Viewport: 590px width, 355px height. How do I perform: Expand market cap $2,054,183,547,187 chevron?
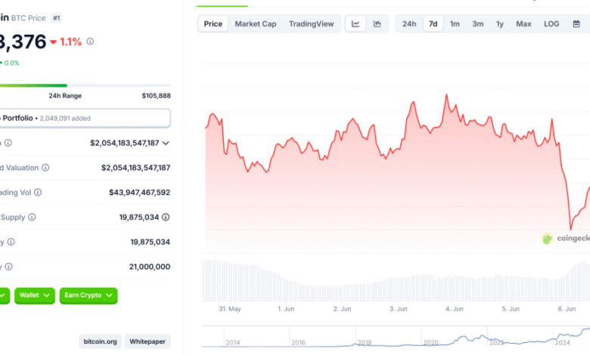click(166, 143)
